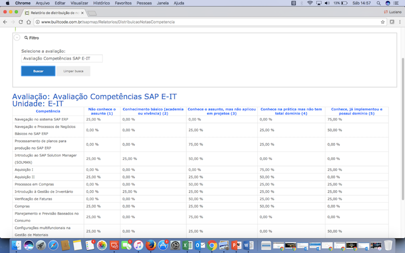
Task: Open Notification Center list icon
Action: coord(396,3)
